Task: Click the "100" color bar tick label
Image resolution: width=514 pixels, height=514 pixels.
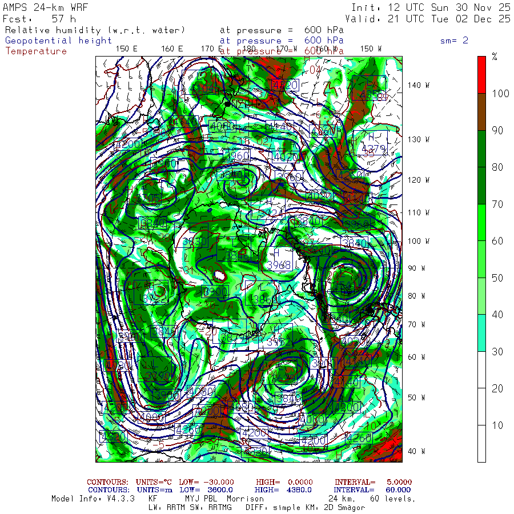Action: point(500,94)
